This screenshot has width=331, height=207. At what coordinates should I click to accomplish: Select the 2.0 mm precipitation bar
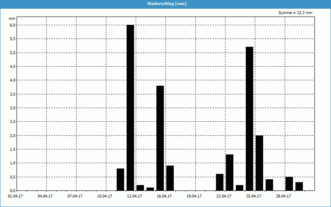click(x=259, y=163)
